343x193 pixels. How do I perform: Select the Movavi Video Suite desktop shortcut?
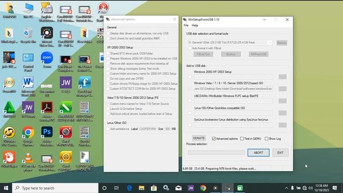click(x=47, y=37)
